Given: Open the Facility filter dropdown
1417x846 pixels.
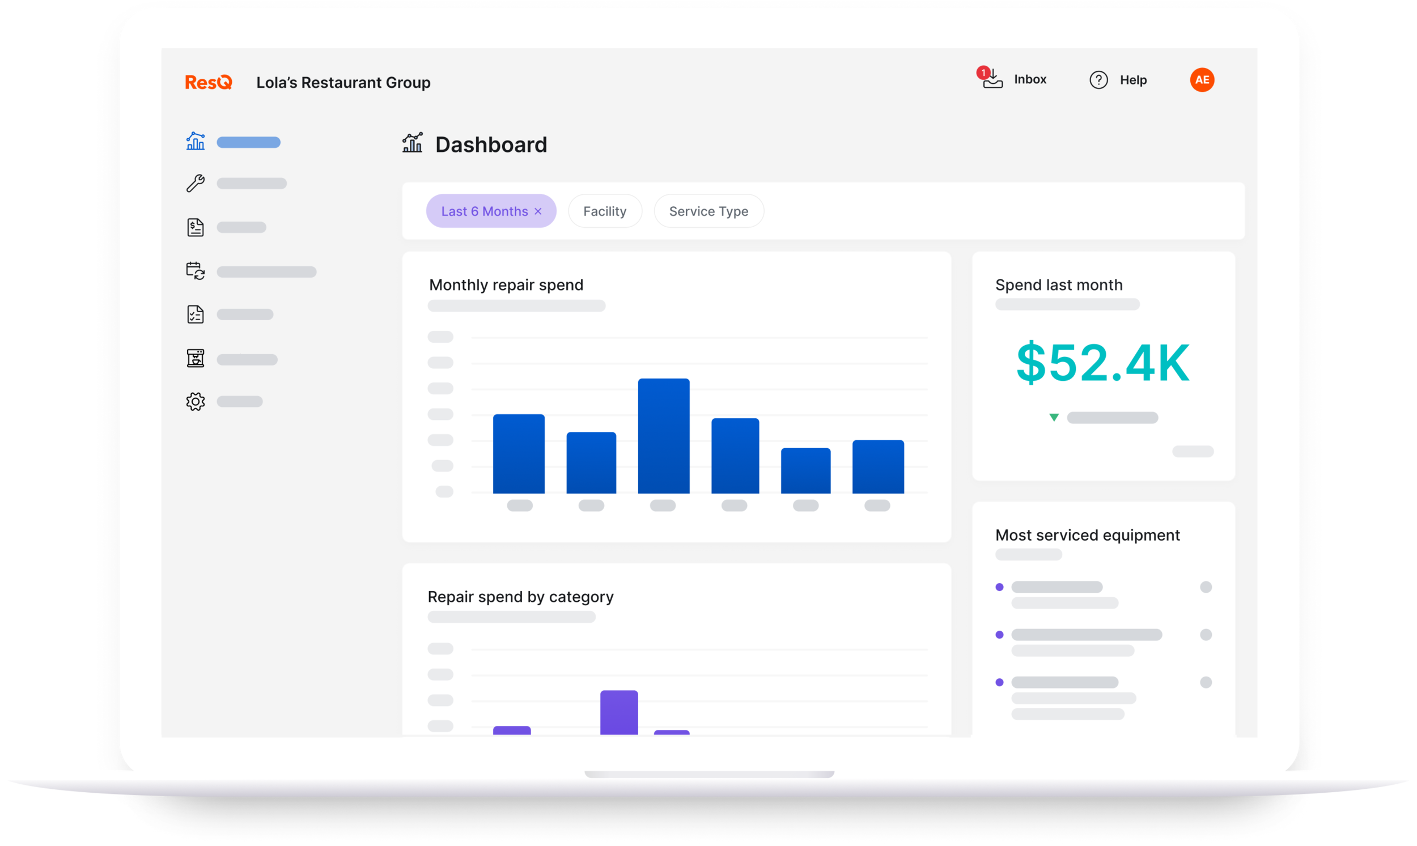Looking at the screenshot, I should click(x=604, y=211).
